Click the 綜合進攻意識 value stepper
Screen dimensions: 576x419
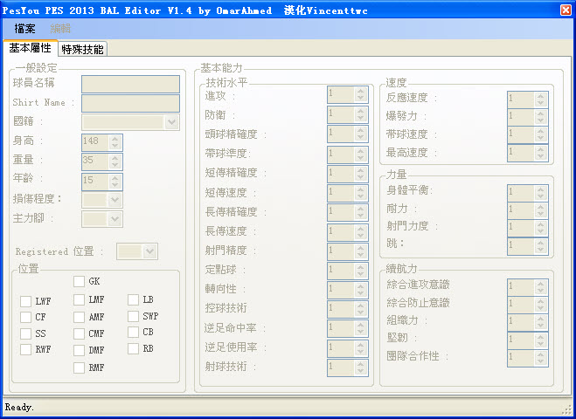tap(528, 287)
